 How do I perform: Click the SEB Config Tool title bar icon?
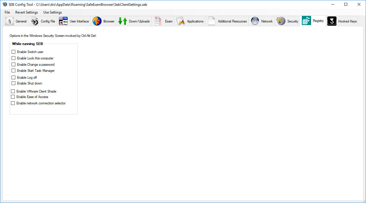click(5, 4)
